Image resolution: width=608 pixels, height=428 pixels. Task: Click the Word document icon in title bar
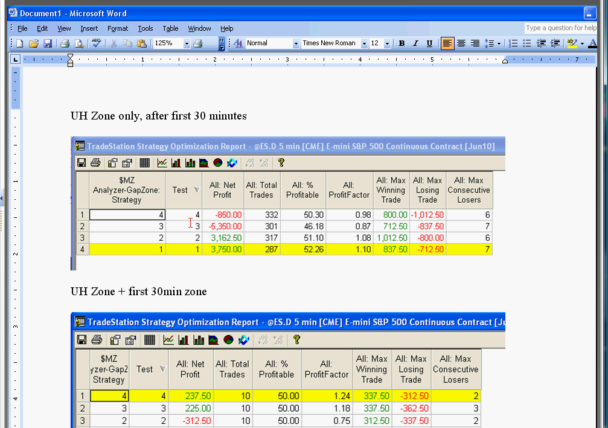click(13, 13)
